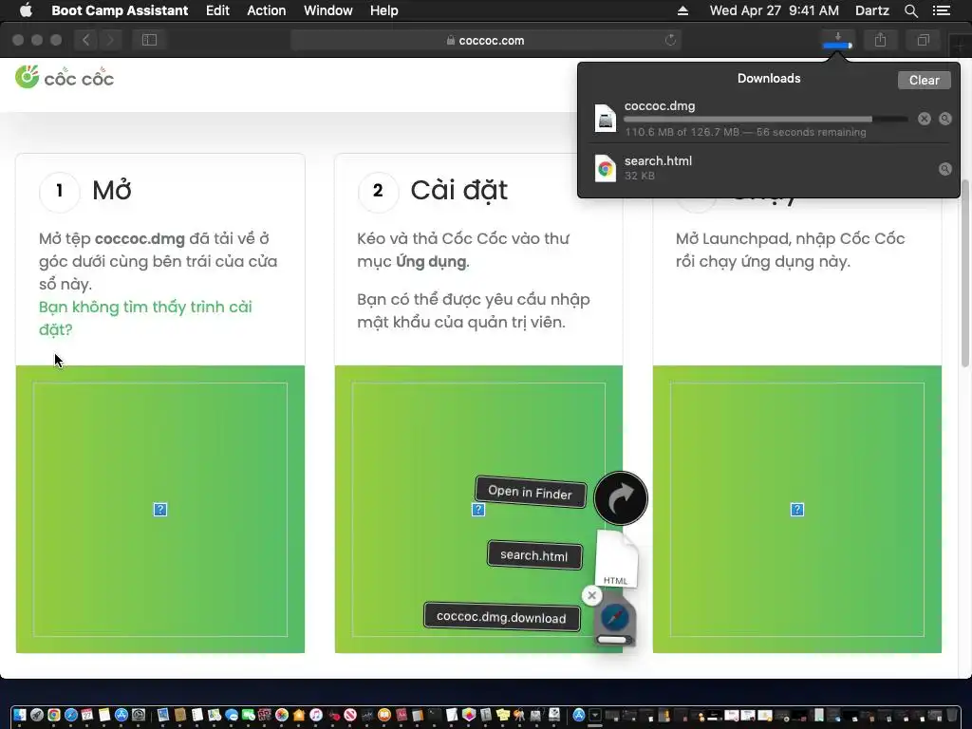The height and width of the screenshot is (729, 972).
Task: Open Google Chrome from the Dock
Action: (54, 715)
